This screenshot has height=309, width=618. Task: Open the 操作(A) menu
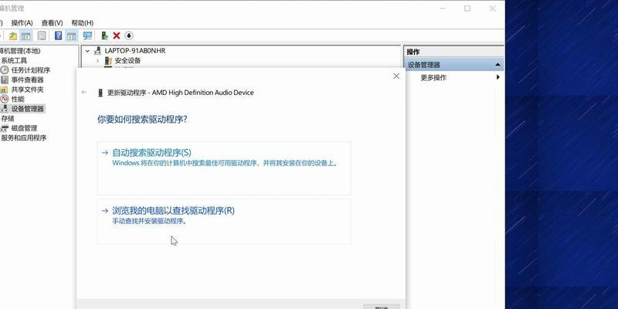pyautogui.click(x=22, y=23)
